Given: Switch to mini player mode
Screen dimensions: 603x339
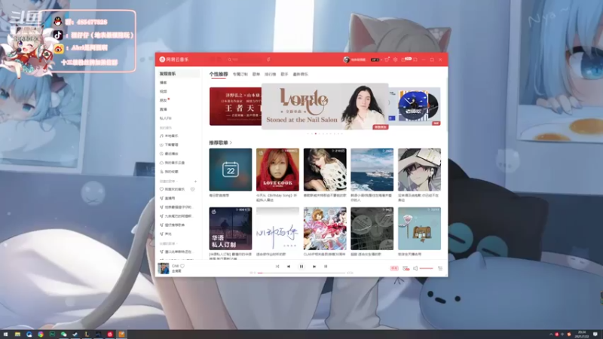Looking at the screenshot, I should [x=415, y=60].
